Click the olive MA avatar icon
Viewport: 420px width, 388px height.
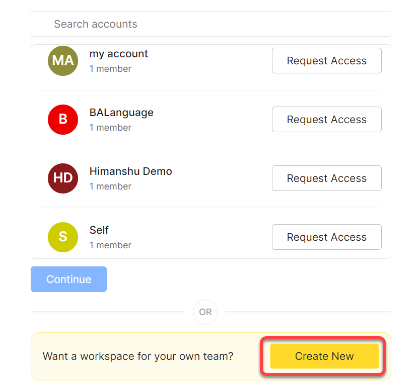pos(63,61)
